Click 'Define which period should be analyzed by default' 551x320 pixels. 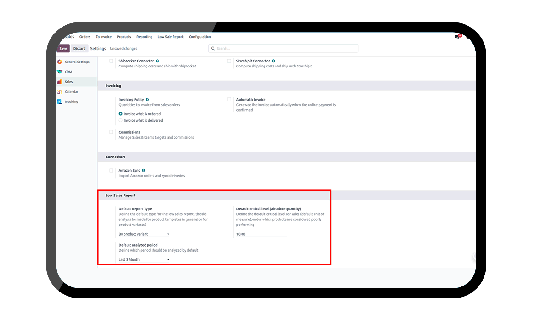[x=158, y=250]
